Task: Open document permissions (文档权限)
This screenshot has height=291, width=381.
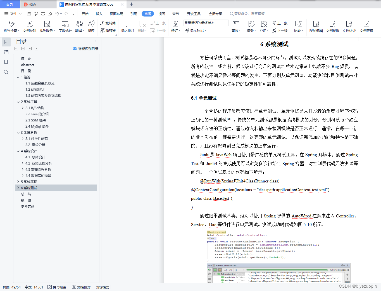Action: [332, 27]
